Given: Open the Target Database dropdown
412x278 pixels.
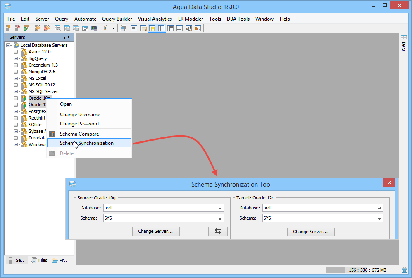Looking at the screenshot, I should point(379,208).
